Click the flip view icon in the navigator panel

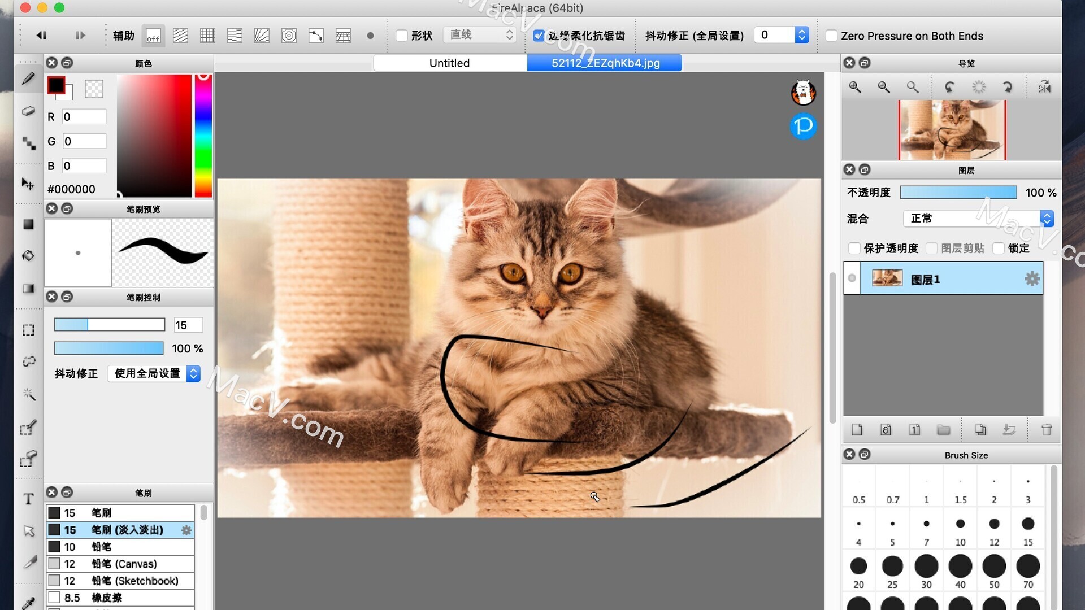coord(1044,87)
